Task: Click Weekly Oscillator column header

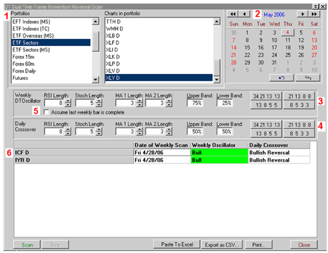Action: (219, 145)
